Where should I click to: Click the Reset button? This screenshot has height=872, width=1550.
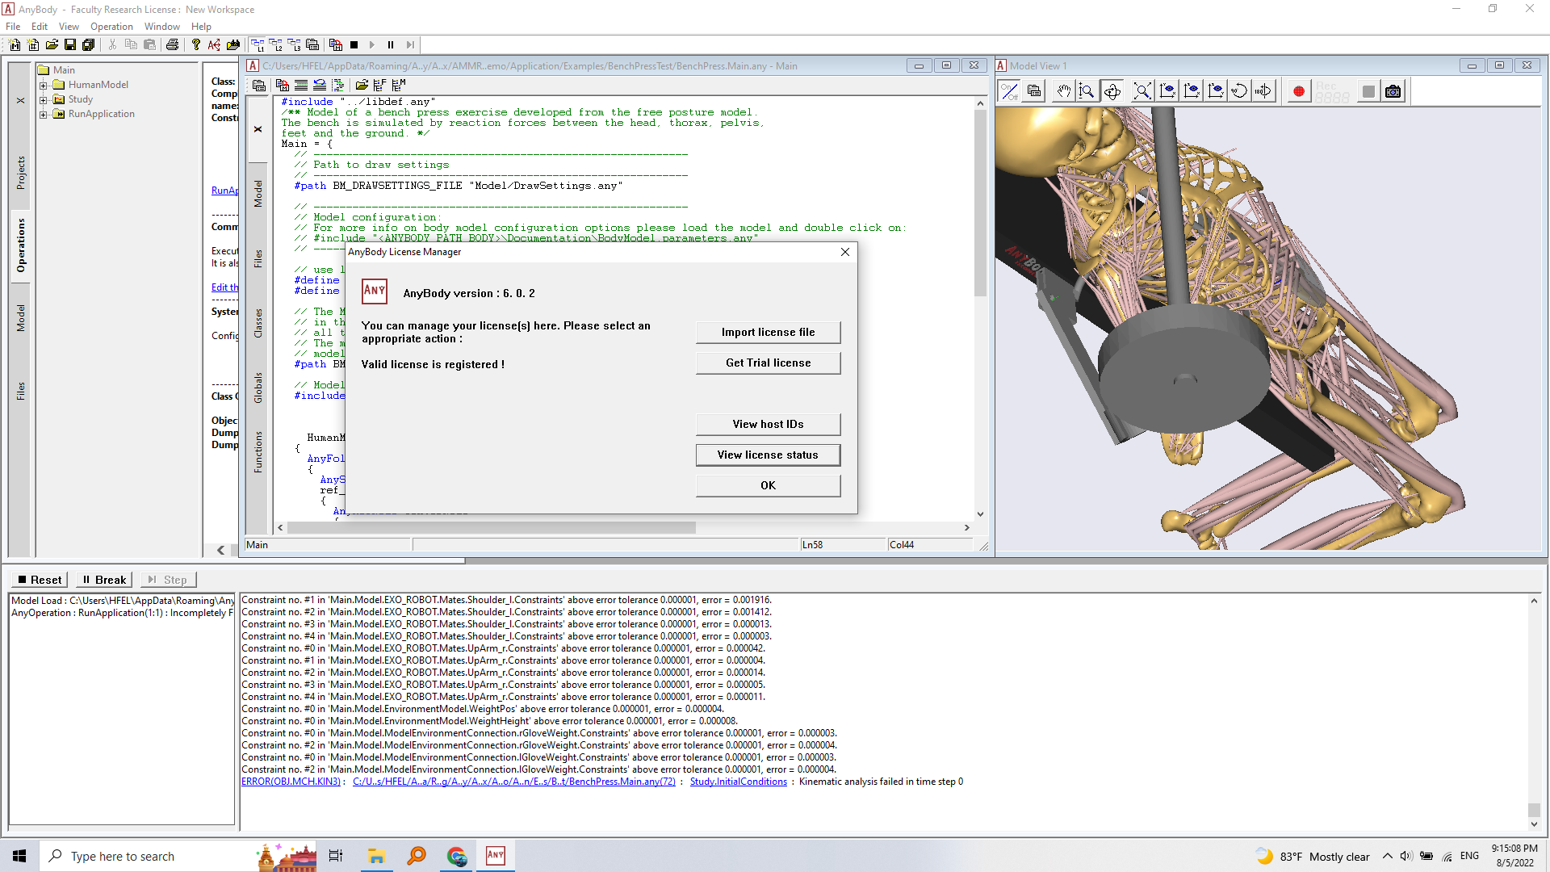pos(40,580)
